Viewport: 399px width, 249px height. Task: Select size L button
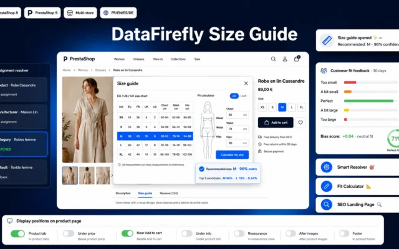tap(292, 107)
